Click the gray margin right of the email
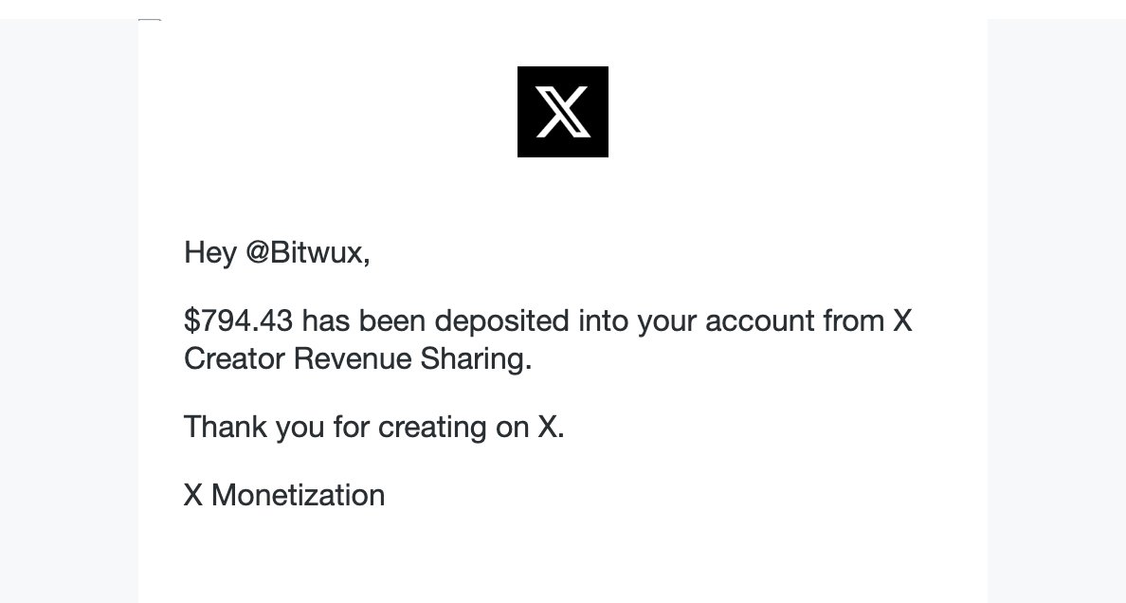1126x603 pixels. 1056,313
